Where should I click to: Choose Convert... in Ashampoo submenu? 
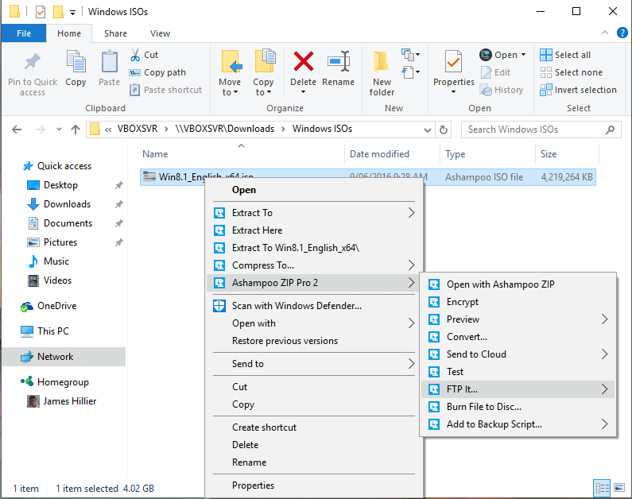pos(467,337)
